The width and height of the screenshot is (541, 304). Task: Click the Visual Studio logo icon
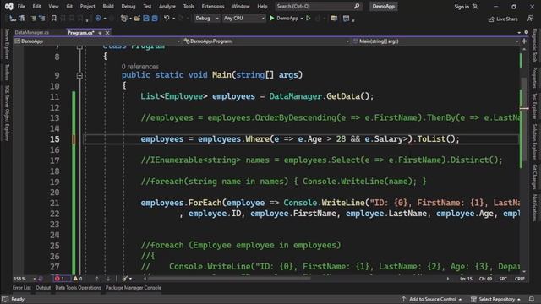(x=8, y=6)
